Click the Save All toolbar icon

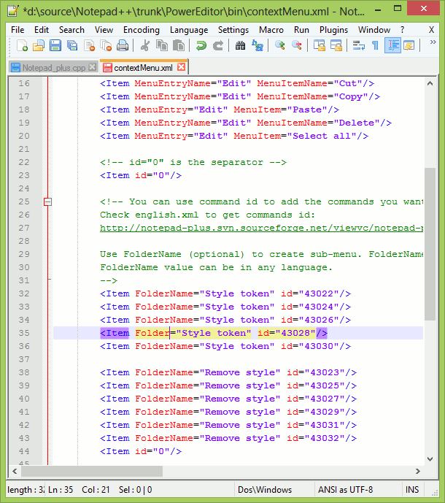[72, 45]
